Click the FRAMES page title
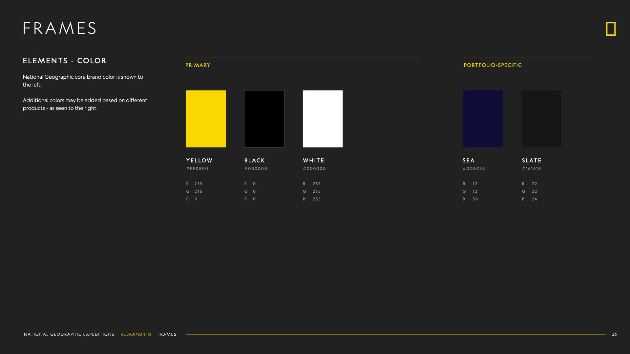This screenshot has height=354, width=630. click(x=60, y=28)
